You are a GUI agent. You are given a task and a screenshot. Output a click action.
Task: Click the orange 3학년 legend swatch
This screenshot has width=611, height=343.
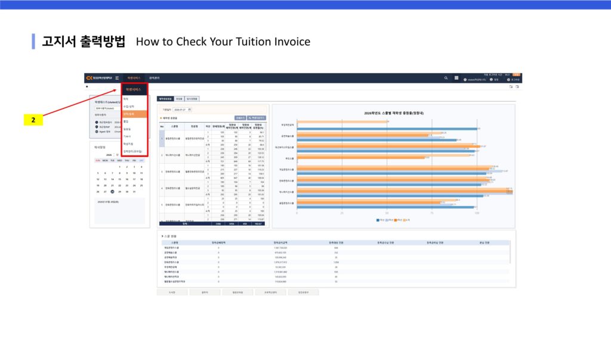point(396,220)
